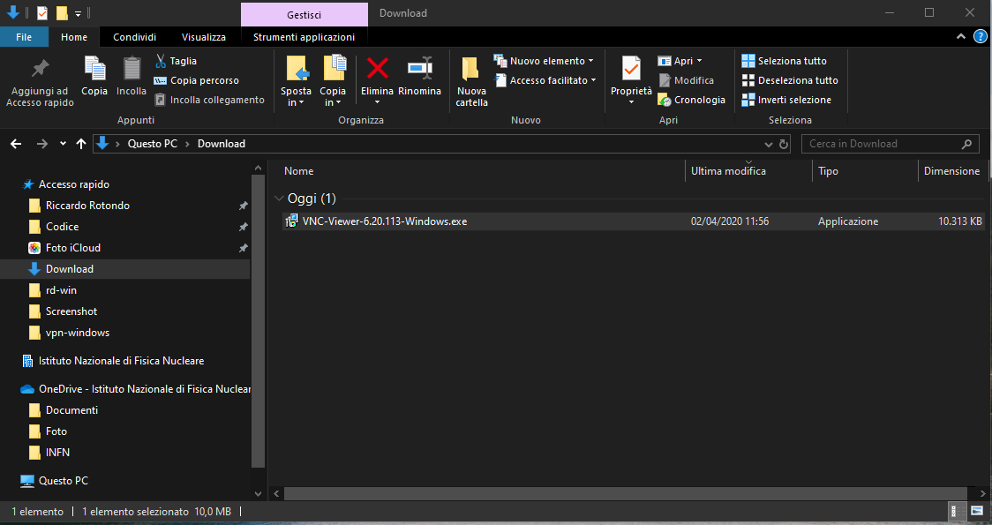The width and height of the screenshot is (992, 525).
Task: Click Inverti selezione
Action: (786, 100)
